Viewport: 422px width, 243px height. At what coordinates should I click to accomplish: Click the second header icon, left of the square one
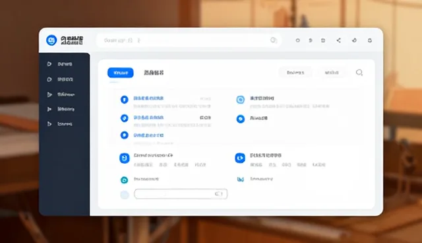[x=311, y=40]
